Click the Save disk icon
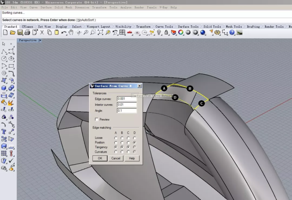The height and width of the screenshot is (200, 292). click(20, 33)
